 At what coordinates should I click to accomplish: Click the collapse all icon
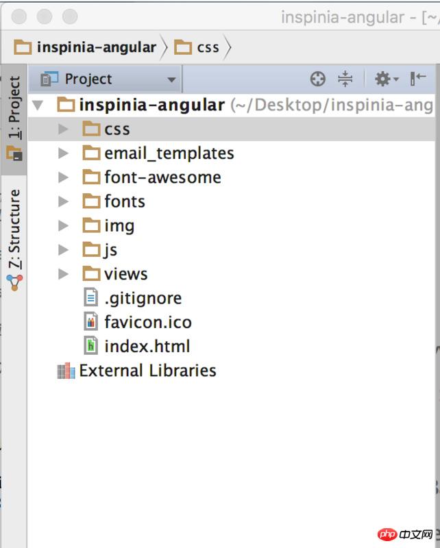(x=345, y=79)
